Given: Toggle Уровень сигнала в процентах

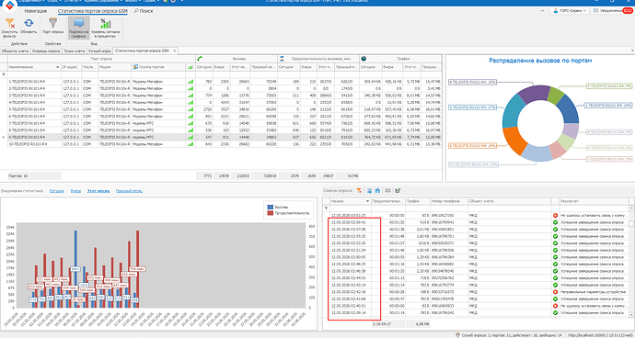Looking at the screenshot, I should (x=105, y=28).
